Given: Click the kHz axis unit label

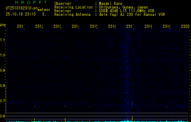Looking at the screenshot, I should click(3, 25).
